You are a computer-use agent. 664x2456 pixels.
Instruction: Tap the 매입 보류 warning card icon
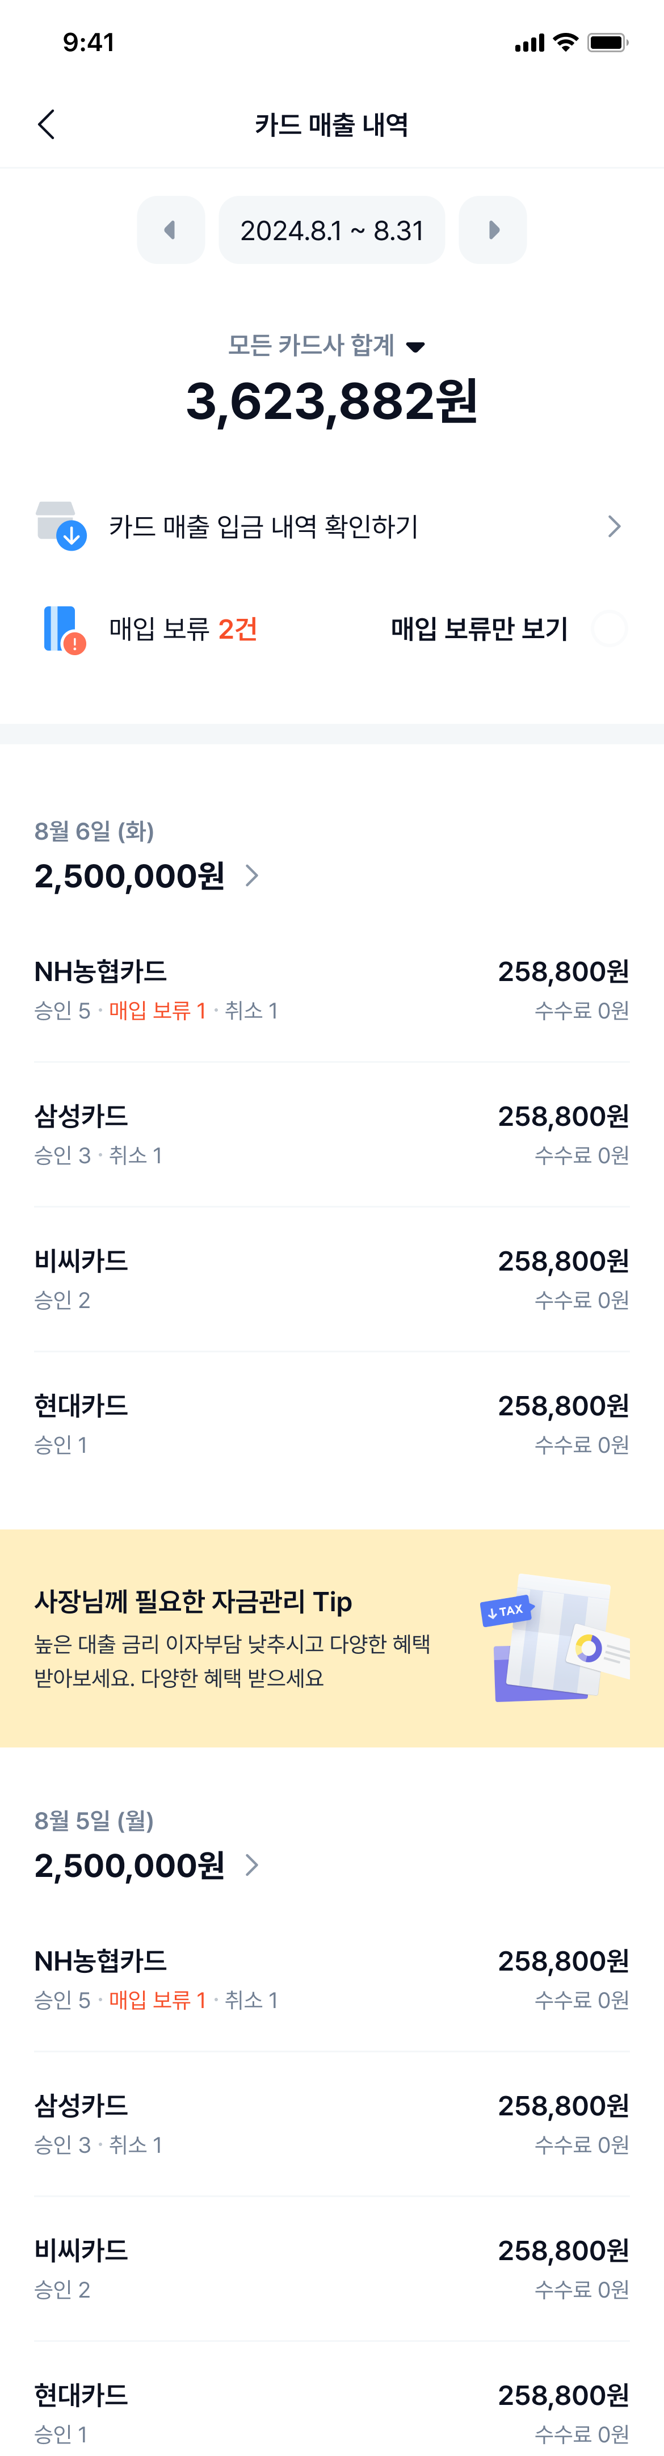pyautogui.click(x=64, y=629)
